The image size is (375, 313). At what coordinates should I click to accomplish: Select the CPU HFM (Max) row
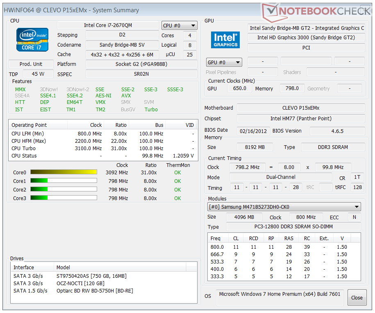click(x=103, y=141)
